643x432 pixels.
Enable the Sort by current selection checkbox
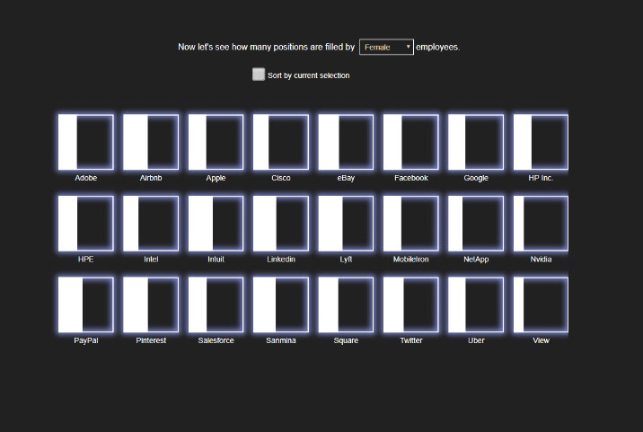[259, 75]
